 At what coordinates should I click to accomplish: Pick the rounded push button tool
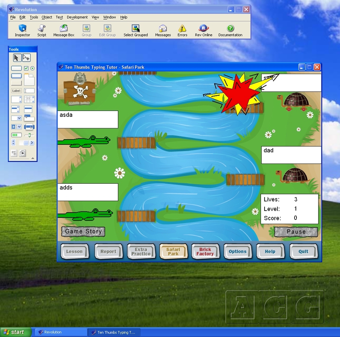[16, 68]
